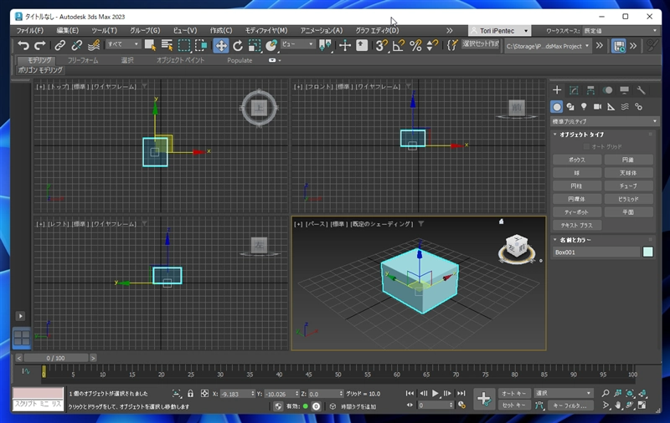Enable the オート グリッド checkbox

pos(586,146)
